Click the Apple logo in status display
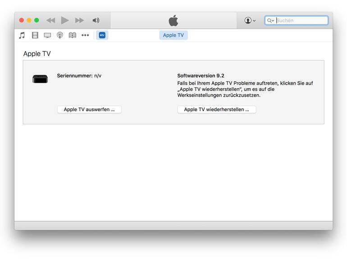 pyautogui.click(x=173, y=21)
